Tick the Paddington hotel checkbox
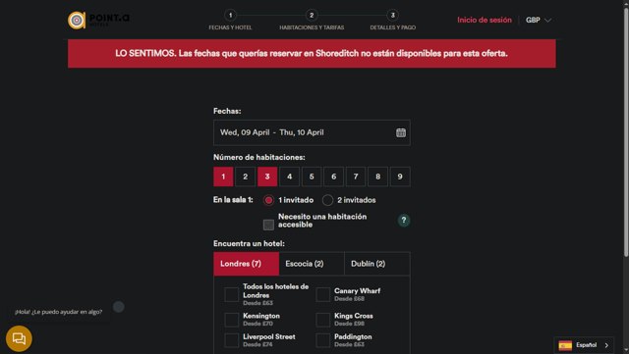629x354 pixels. 323,340
